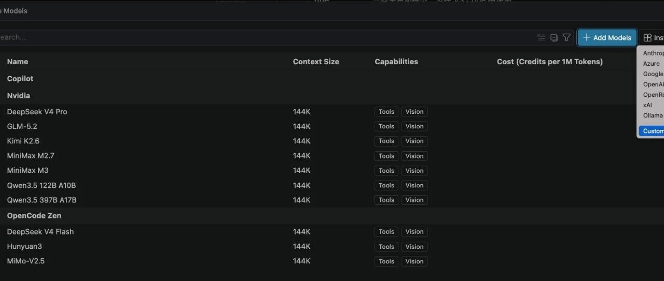Click the Tools badge for DeepSeek V4 Flash
Image resolution: width=664 pixels, height=281 pixels.
click(x=386, y=232)
